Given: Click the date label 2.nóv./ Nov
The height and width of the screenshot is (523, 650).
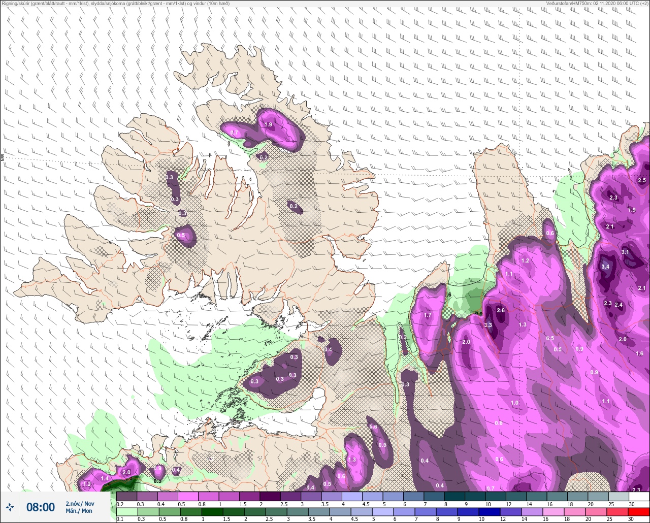Looking at the screenshot, I should pos(79,503).
